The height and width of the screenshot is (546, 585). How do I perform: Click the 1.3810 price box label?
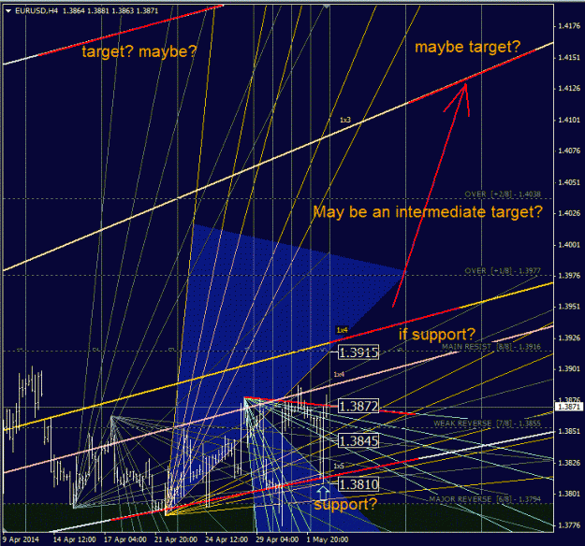[x=358, y=484]
